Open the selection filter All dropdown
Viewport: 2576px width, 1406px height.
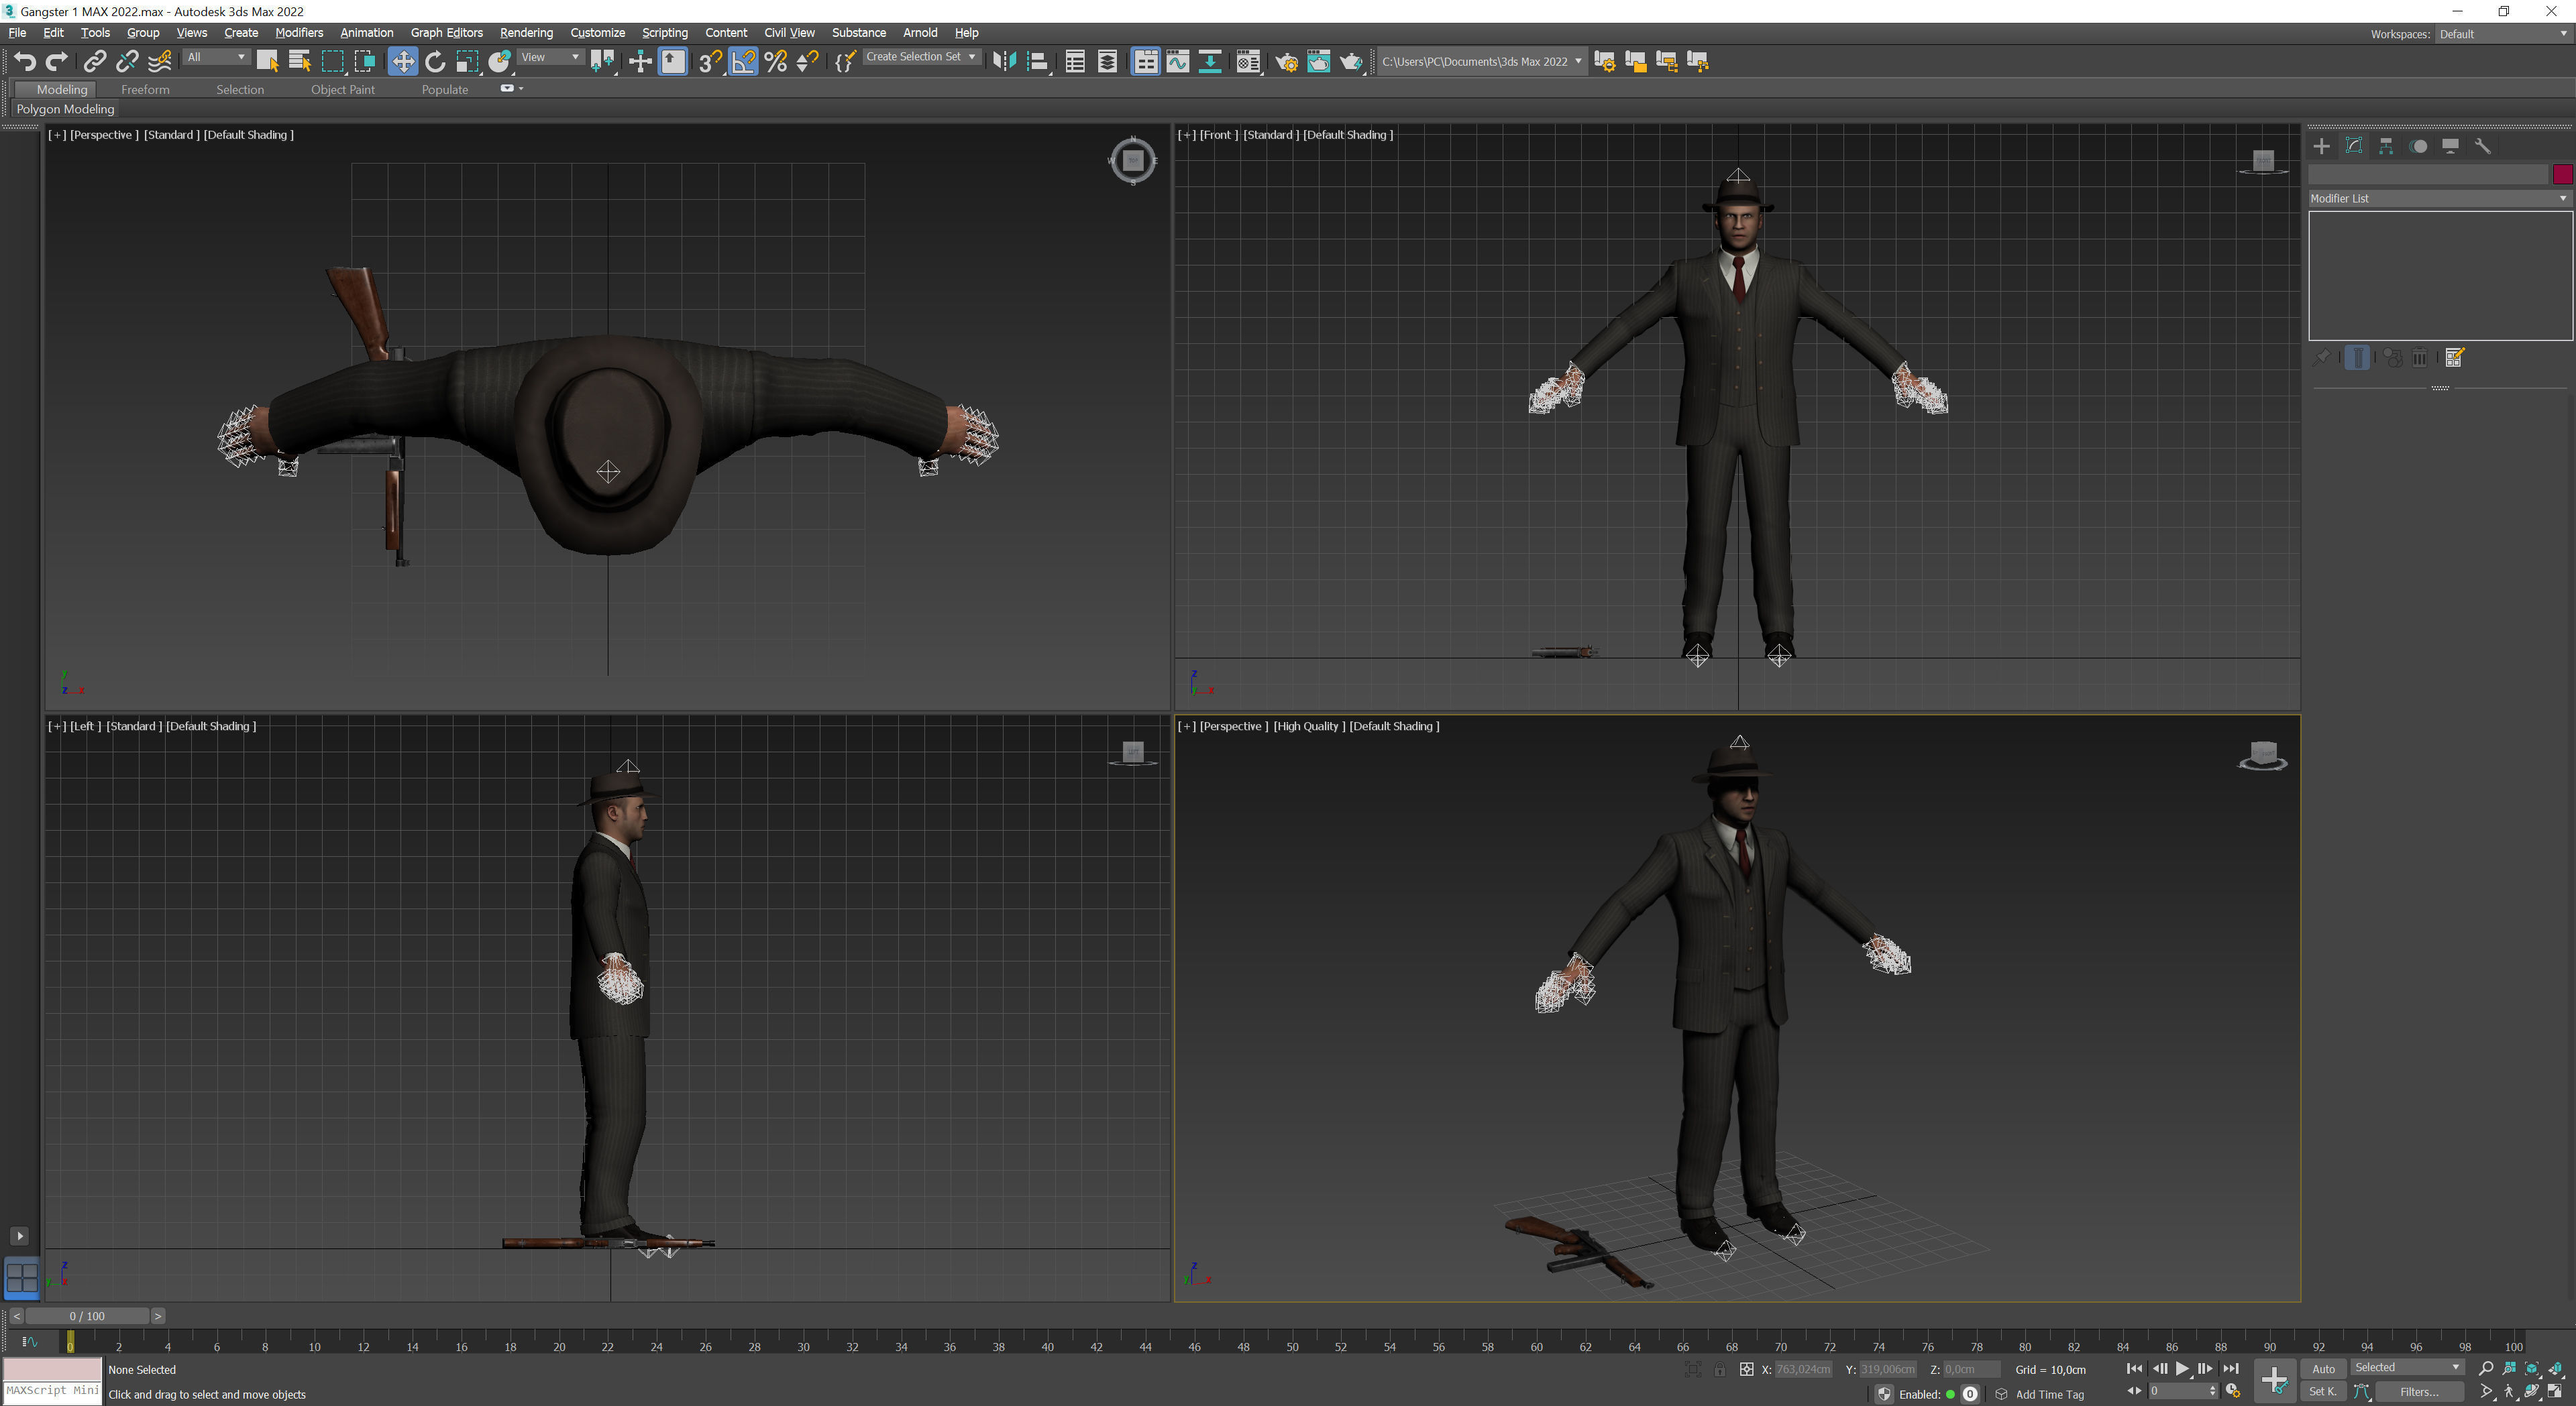(216, 57)
